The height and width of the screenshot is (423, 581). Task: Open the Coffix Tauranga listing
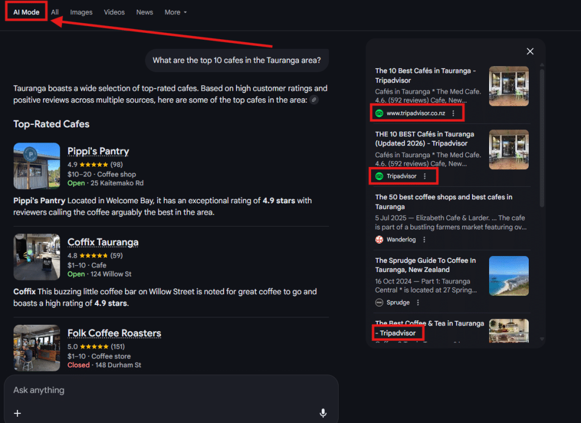pyautogui.click(x=103, y=242)
